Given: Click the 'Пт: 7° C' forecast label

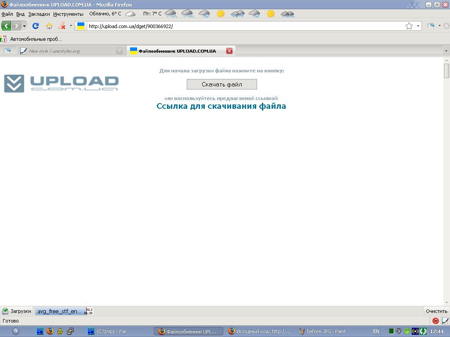Looking at the screenshot, I should coord(152,14).
